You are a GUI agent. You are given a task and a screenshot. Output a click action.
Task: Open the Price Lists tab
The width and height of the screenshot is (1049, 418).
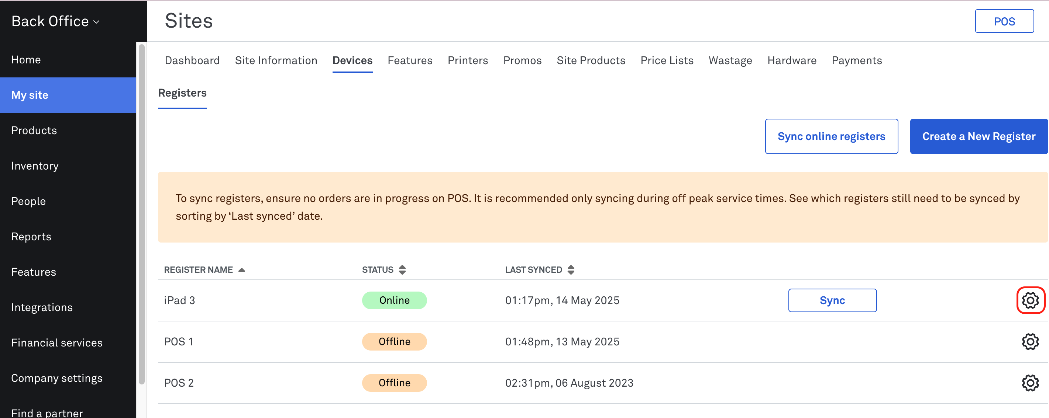pos(667,60)
